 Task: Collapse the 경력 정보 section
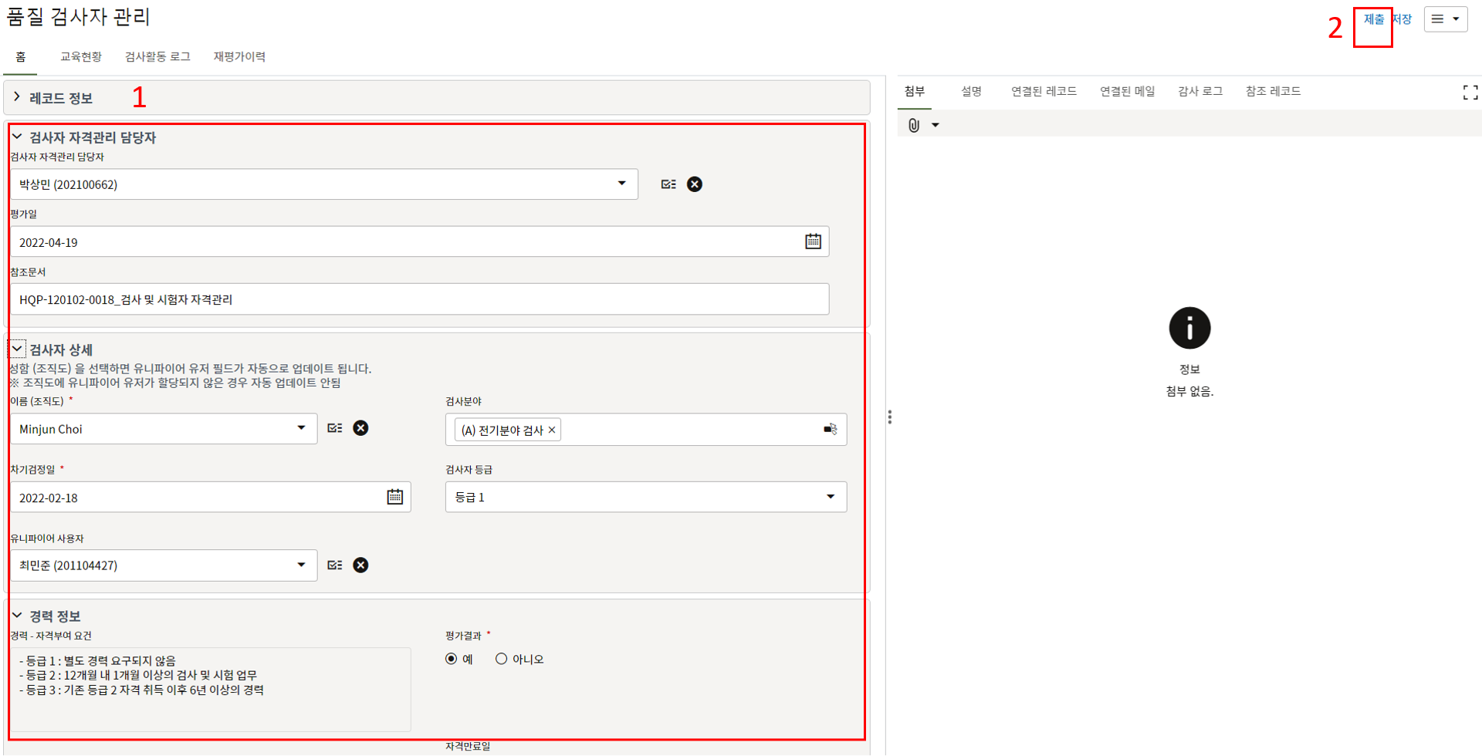pos(17,616)
